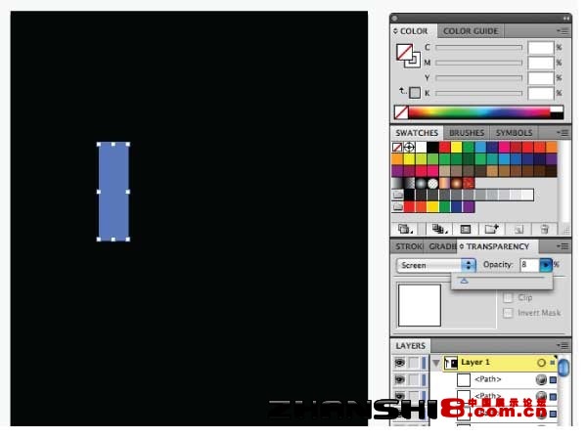Image resolution: width=586 pixels, height=438 pixels.
Task: Enable the Clip checkbox
Action: click(508, 297)
